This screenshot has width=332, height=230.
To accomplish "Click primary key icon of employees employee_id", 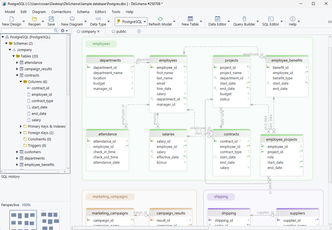I will (152, 67).
